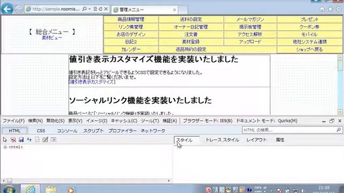Click page vertical scrollbar down arrow
Screen dimensions: 344x193
click(x=340, y=112)
